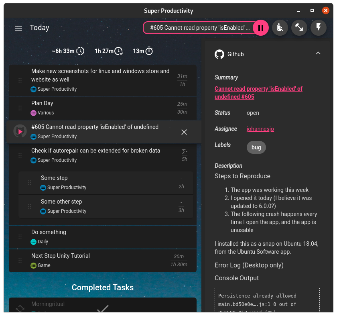The image size is (337, 316).
Task: Click the clock icon beside ~6h 33m
Action: tap(80, 51)
